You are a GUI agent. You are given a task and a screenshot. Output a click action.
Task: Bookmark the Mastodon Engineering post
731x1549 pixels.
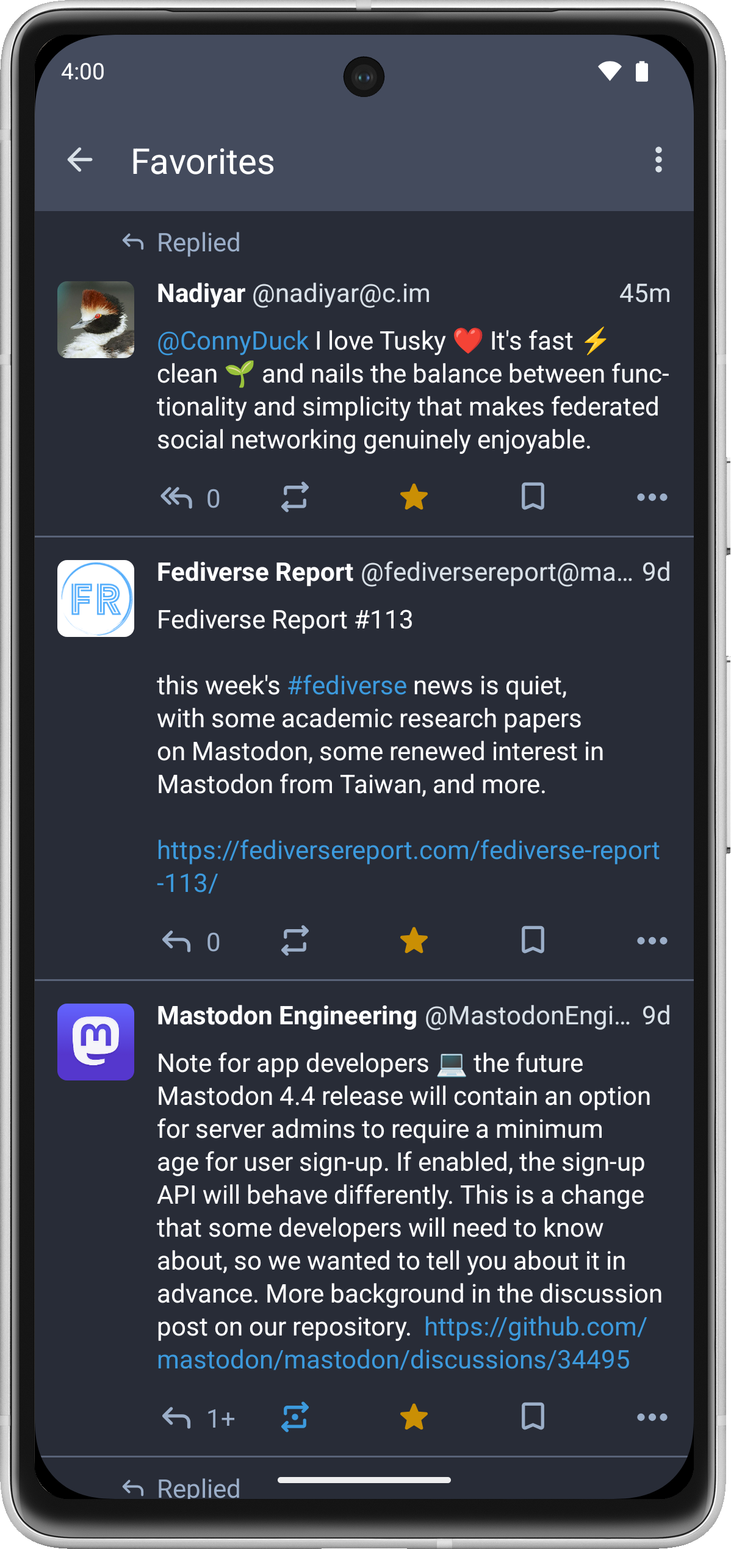pos(533,1417)
